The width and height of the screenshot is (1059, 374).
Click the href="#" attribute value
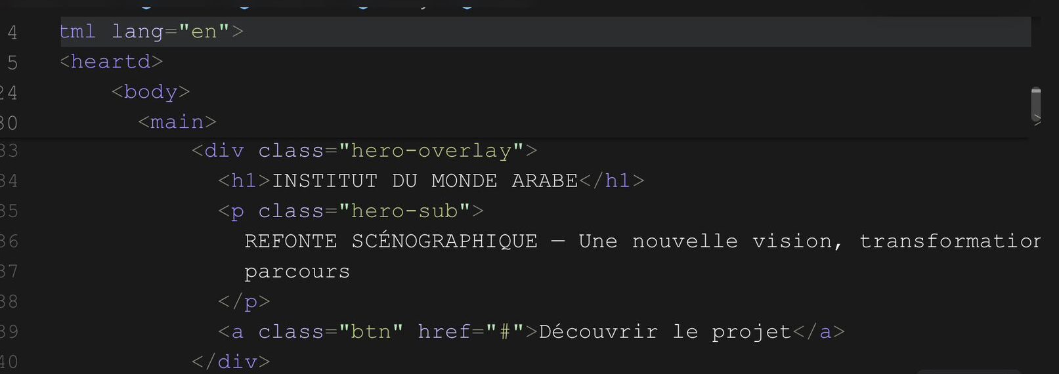point(504,332)
